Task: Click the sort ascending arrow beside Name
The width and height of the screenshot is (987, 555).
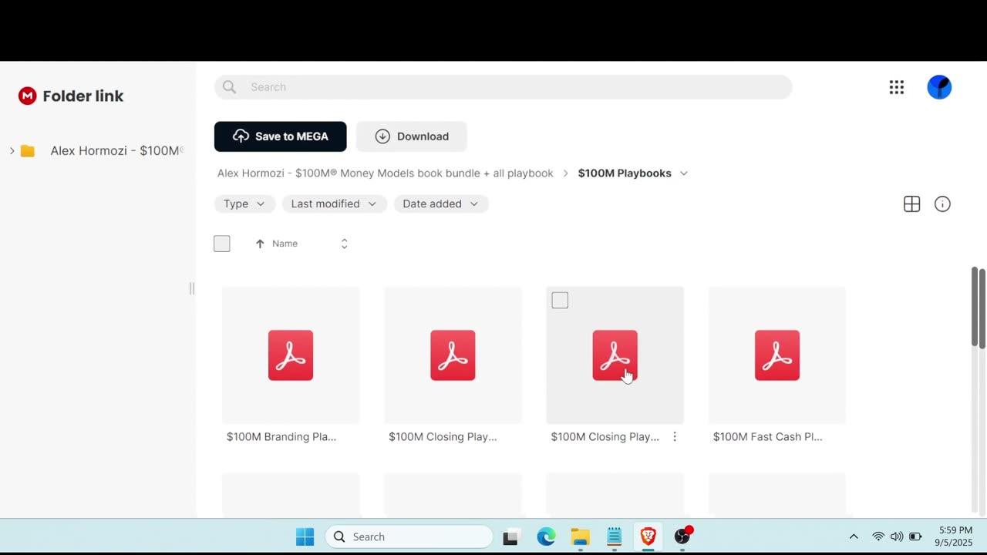Action: [260, 244]
